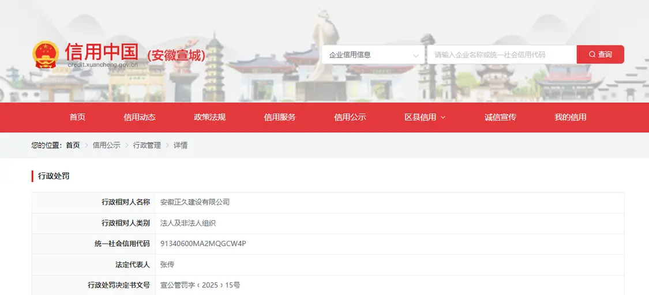649x295 pixels.
Task: Go to 首页 in the navigation bar
Action: tap(77, 118)
